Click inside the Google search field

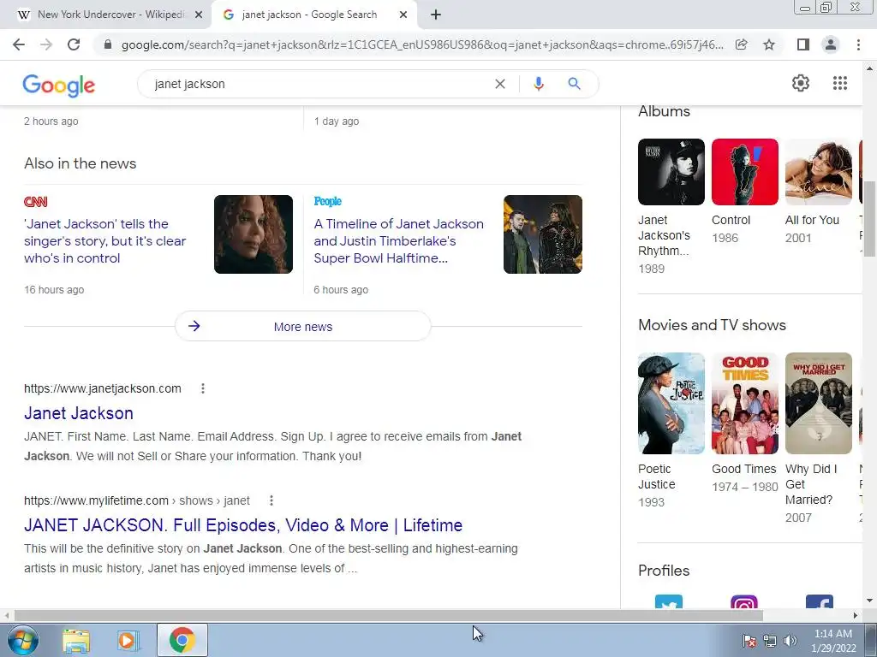319,84
